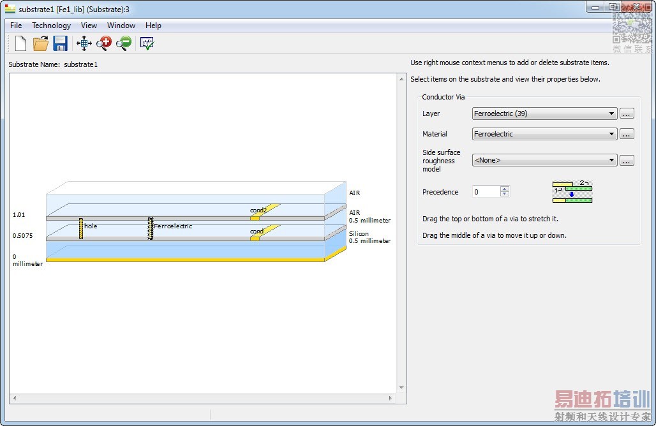Click ellipsis button next to roughness model
Viewport: 656px width, 426px height.
(x=626, y=161)
